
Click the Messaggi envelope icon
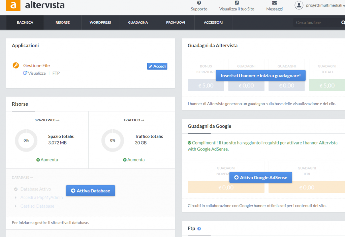pos(274,4)
